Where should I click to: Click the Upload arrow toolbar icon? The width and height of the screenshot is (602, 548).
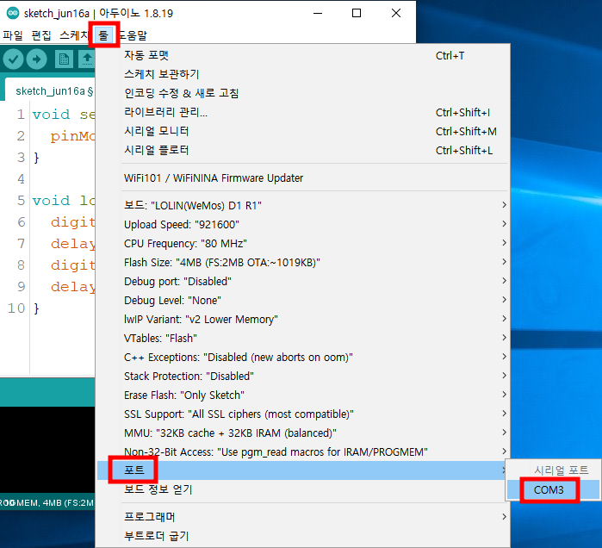click(36, 59)
